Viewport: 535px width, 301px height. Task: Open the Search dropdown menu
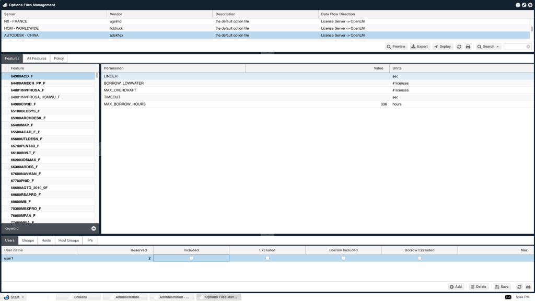tap(489, 47)
